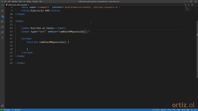Close the onblur_input.html editor tab

point(29,5)
